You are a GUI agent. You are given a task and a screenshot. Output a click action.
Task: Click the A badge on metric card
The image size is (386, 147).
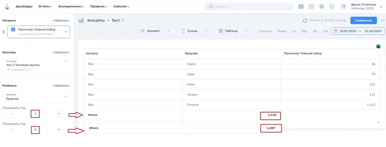coord(13,30)
